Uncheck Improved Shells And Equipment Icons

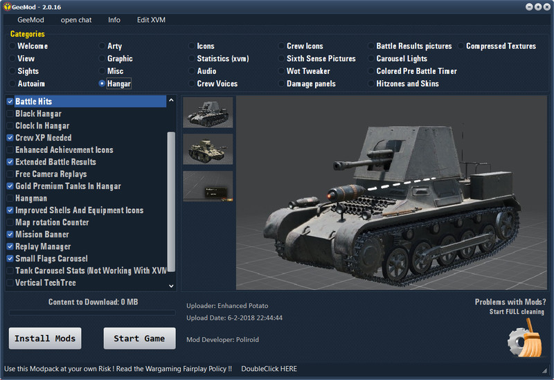pyautogui.click(x=10, y=210)
